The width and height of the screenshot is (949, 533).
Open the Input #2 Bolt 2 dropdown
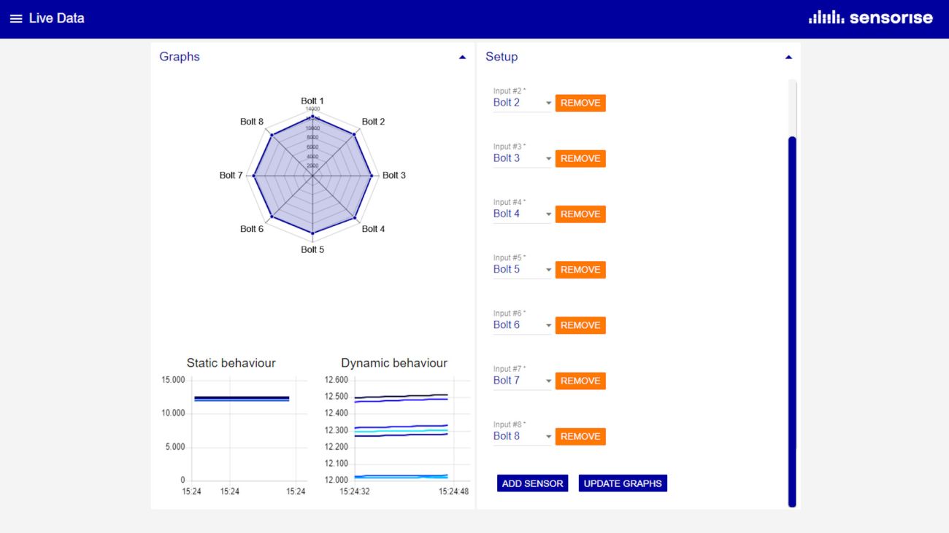[522, 103]
